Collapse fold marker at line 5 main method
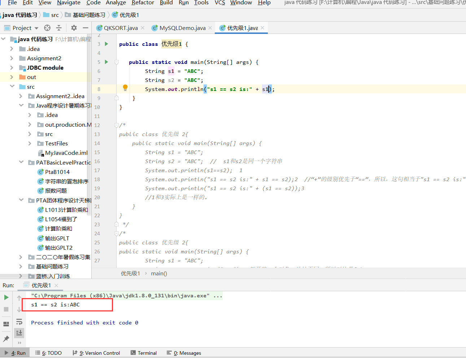Screen dimensions: 466x358 (117, 62)
